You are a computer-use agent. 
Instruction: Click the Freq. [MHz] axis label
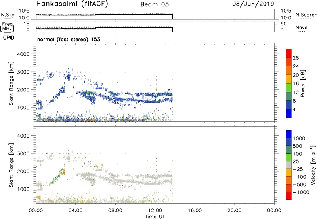pyautogui.click(x=8, y=27)
